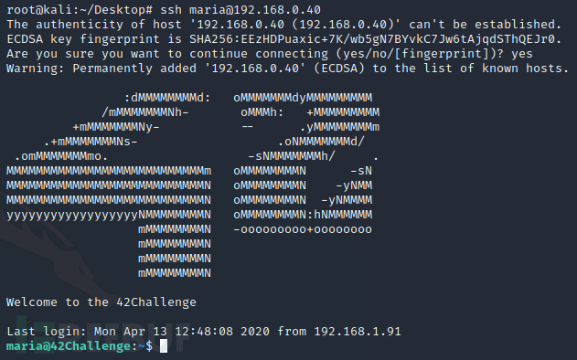
Task: Click the 'Mon Apr 13' date text
Action: [x=131, y=332]
